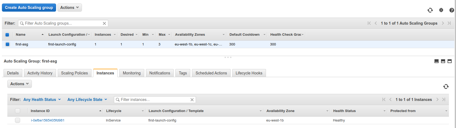Expand Any Lifecycle State filter
Viewport: 456px width, 128px height.
(x=87, y=100)
